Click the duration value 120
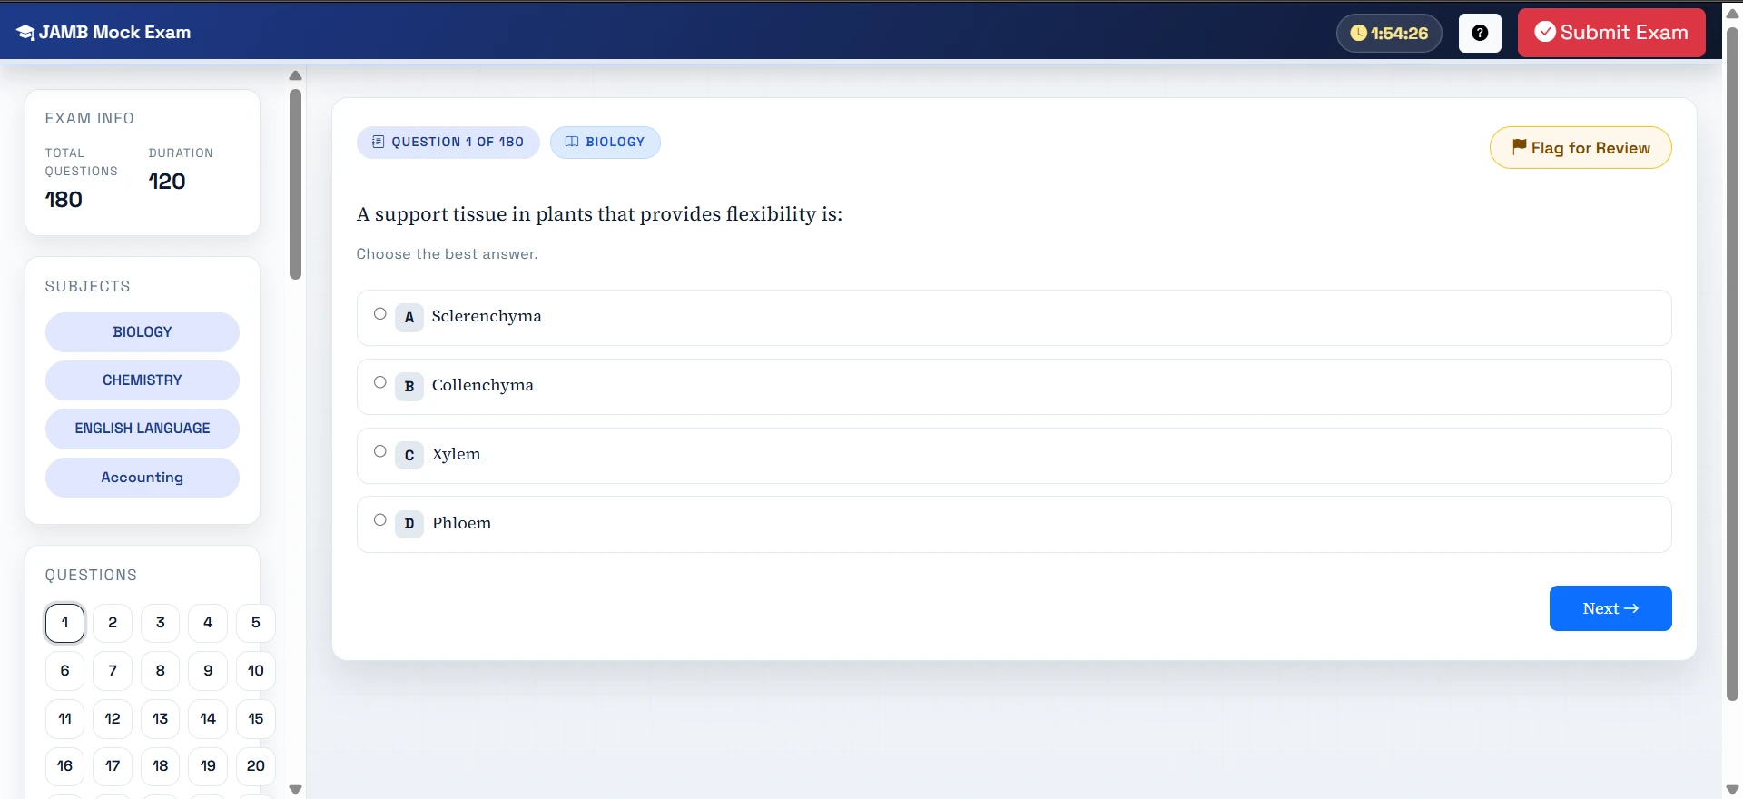 pyautogui.click(x=167, y=182)
